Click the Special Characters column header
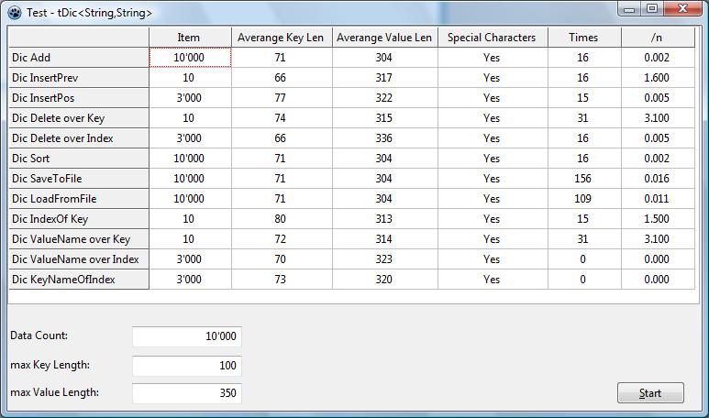This screenshot has height=418, width=709. click(492, 38)
